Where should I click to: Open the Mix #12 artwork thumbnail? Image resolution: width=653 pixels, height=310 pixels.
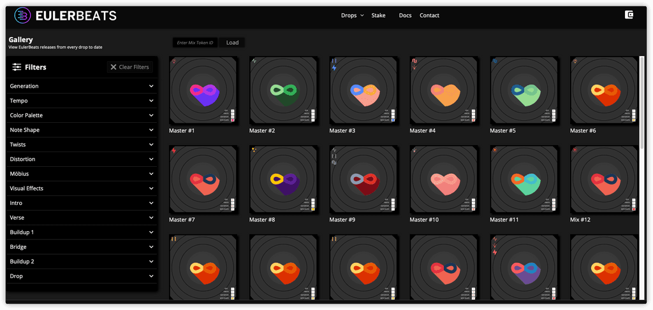[605, 179]
